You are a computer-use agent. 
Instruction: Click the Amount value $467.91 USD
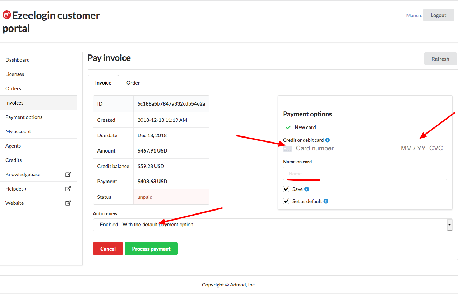click(152, 151)
